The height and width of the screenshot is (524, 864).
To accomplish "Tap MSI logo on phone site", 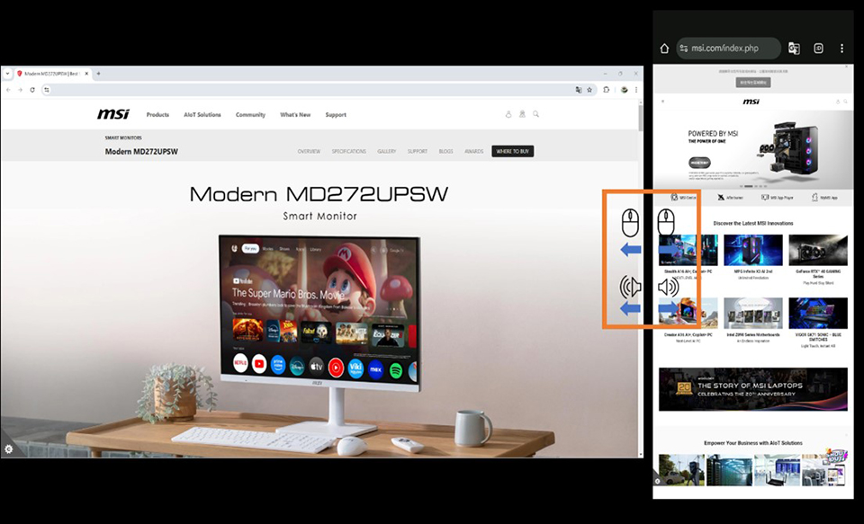I will point(751,102).
